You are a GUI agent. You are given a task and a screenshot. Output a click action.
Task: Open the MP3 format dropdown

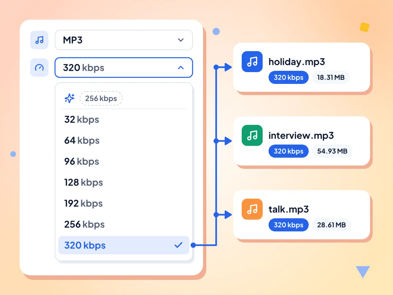click(124, 40)
